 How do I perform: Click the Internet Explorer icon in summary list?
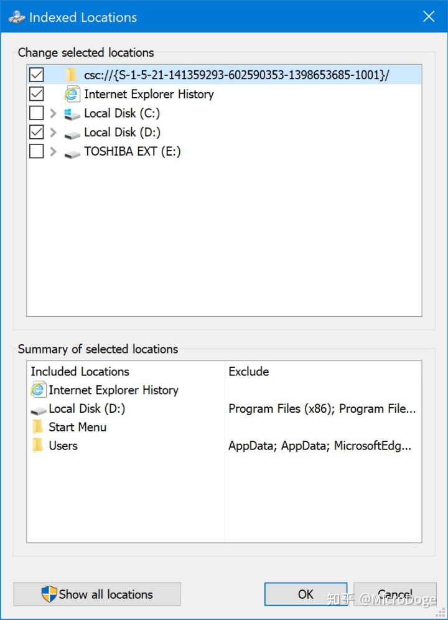pyautogui.click(x=39, y=390)
